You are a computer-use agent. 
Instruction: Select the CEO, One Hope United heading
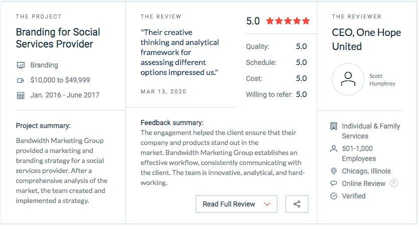(366, 39)
